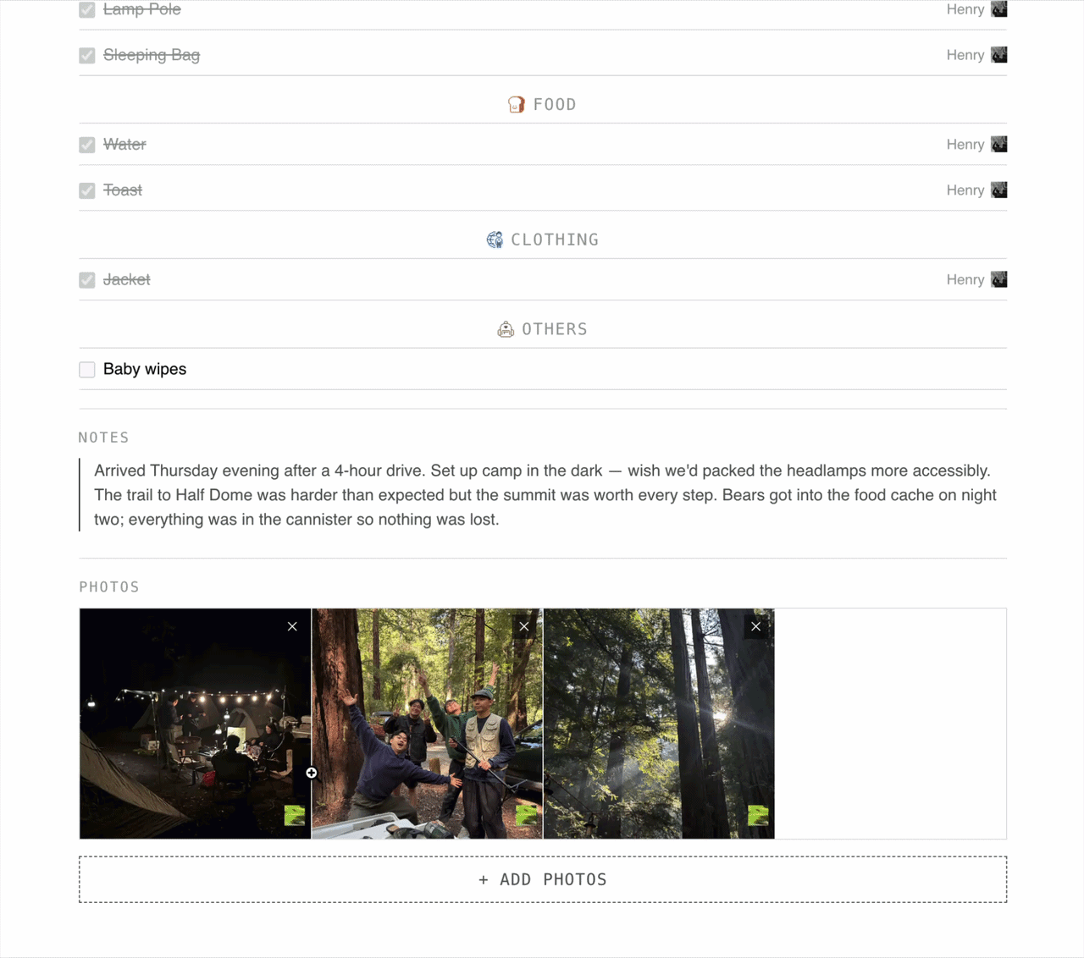Viewport: 1084px width, 958px height.
Task: Open the group photo by redwood thumbnail
Action: (x=427, y=724)
